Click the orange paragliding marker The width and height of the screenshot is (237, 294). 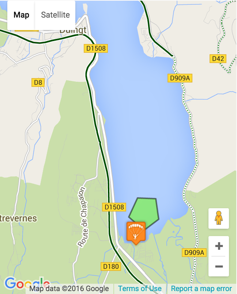[136, 232]
